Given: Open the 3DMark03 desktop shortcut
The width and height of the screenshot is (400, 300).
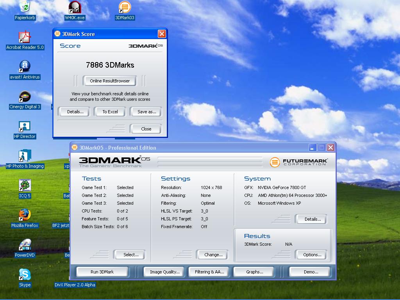Looking at the screenshot, I should (125, 7).
